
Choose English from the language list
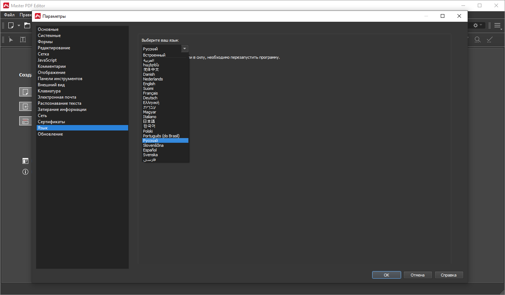tap(149, 84)
